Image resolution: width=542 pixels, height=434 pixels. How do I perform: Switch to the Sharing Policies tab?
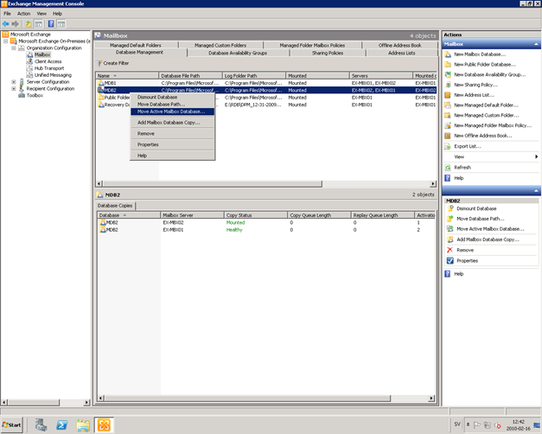tap(328, 53)
